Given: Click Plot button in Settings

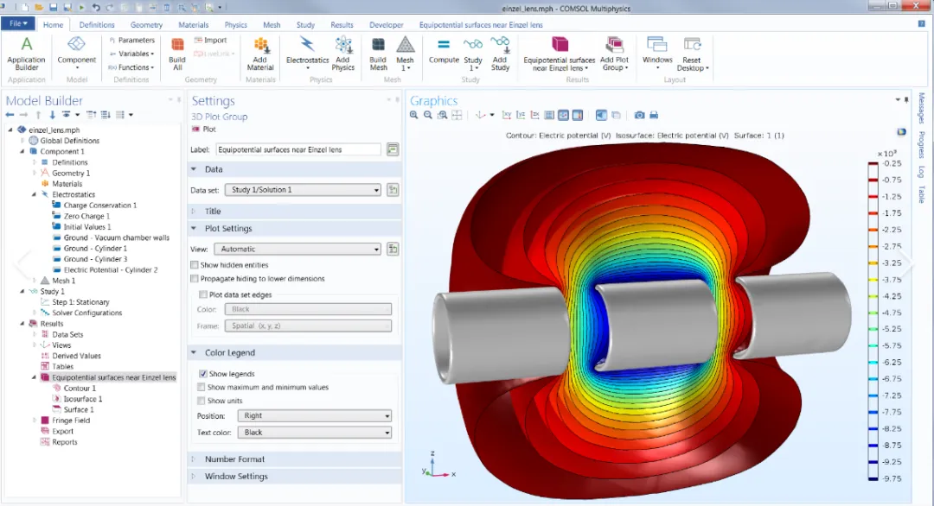Looking at the screenshot, I should pyautogui.click(x=204, y=129).
